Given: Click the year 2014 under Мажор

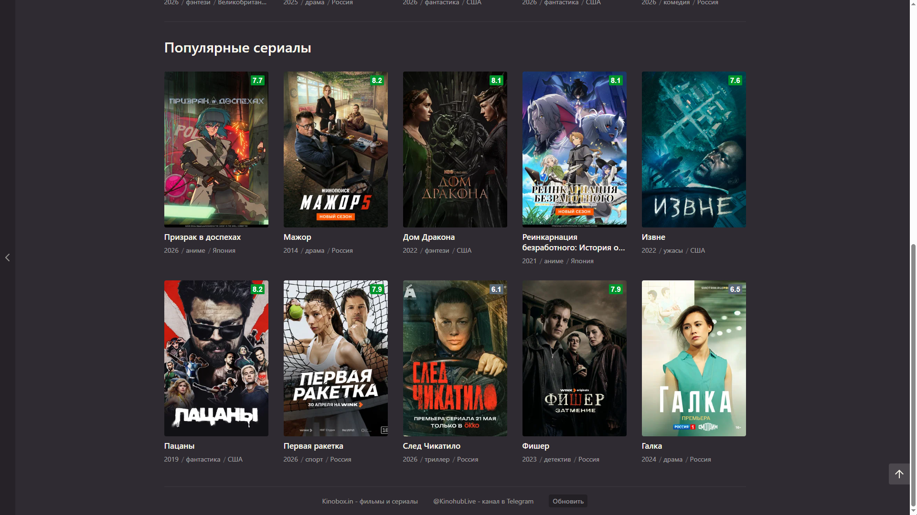Looking at the screenshot, I should coord(290,250).
